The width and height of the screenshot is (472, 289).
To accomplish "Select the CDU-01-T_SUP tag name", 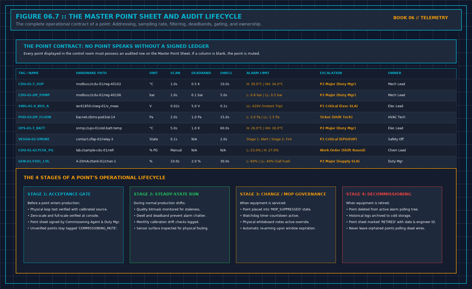I will 31,84.
